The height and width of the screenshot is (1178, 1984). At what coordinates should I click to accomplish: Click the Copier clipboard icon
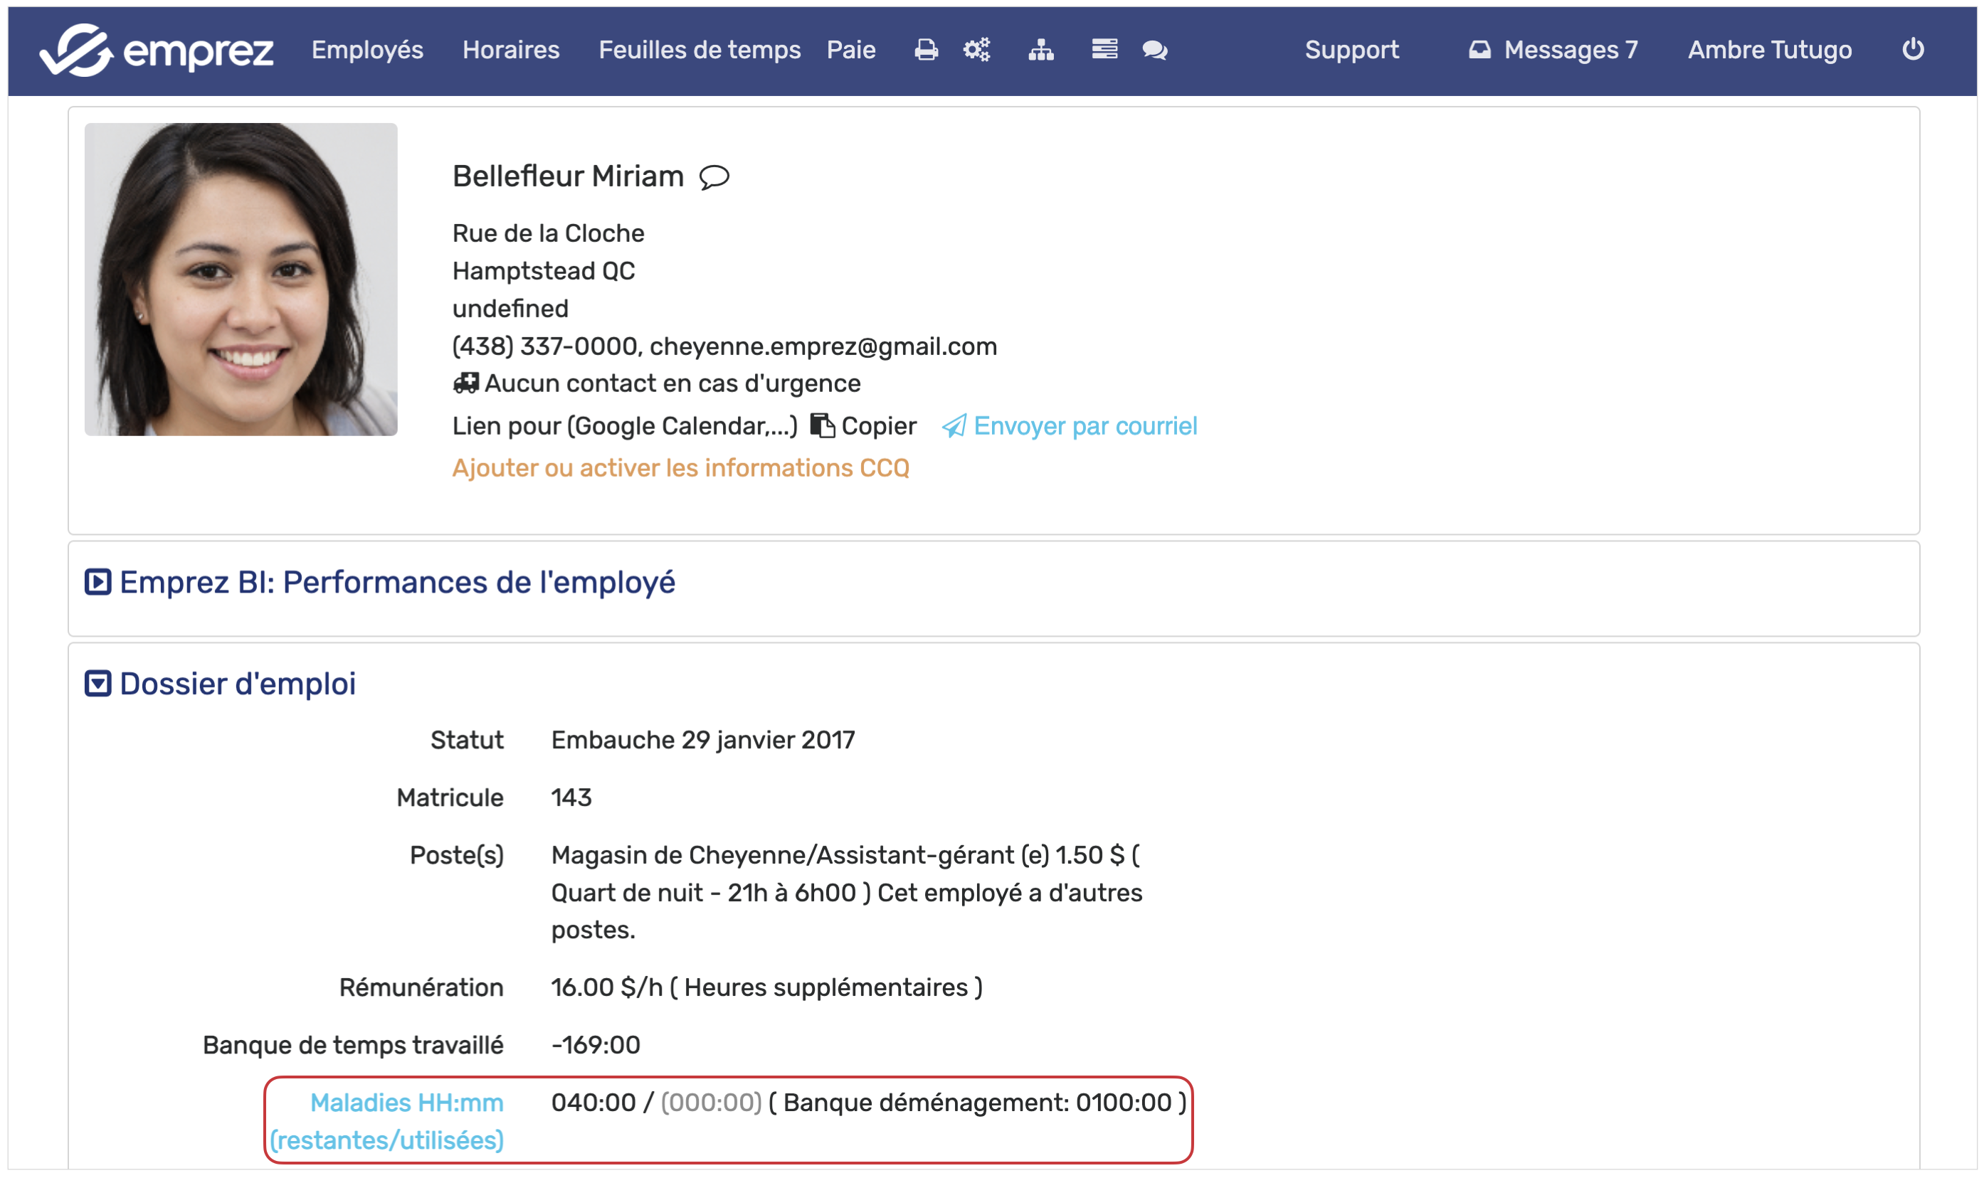(x=823, y=425)
